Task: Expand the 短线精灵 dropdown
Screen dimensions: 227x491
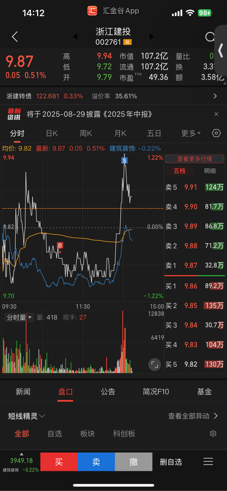Action: 27,416
